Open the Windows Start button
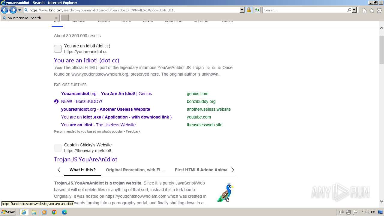This screenshot has width=384, height=216. point(8,212)
